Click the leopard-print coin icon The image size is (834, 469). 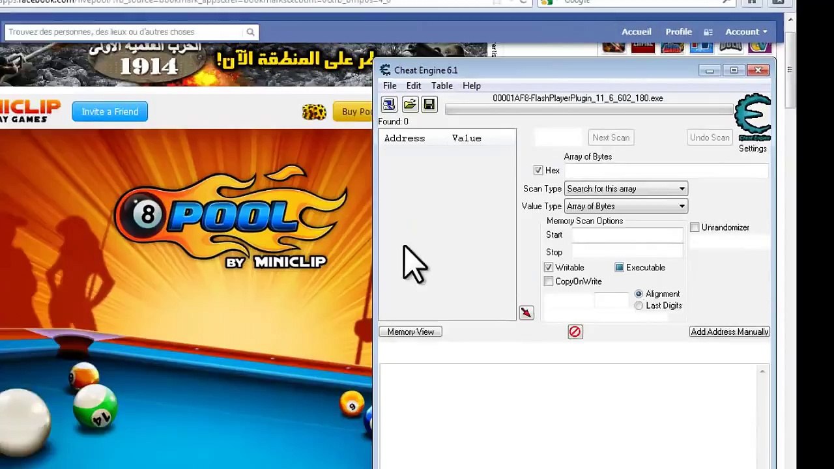point(314,112)
